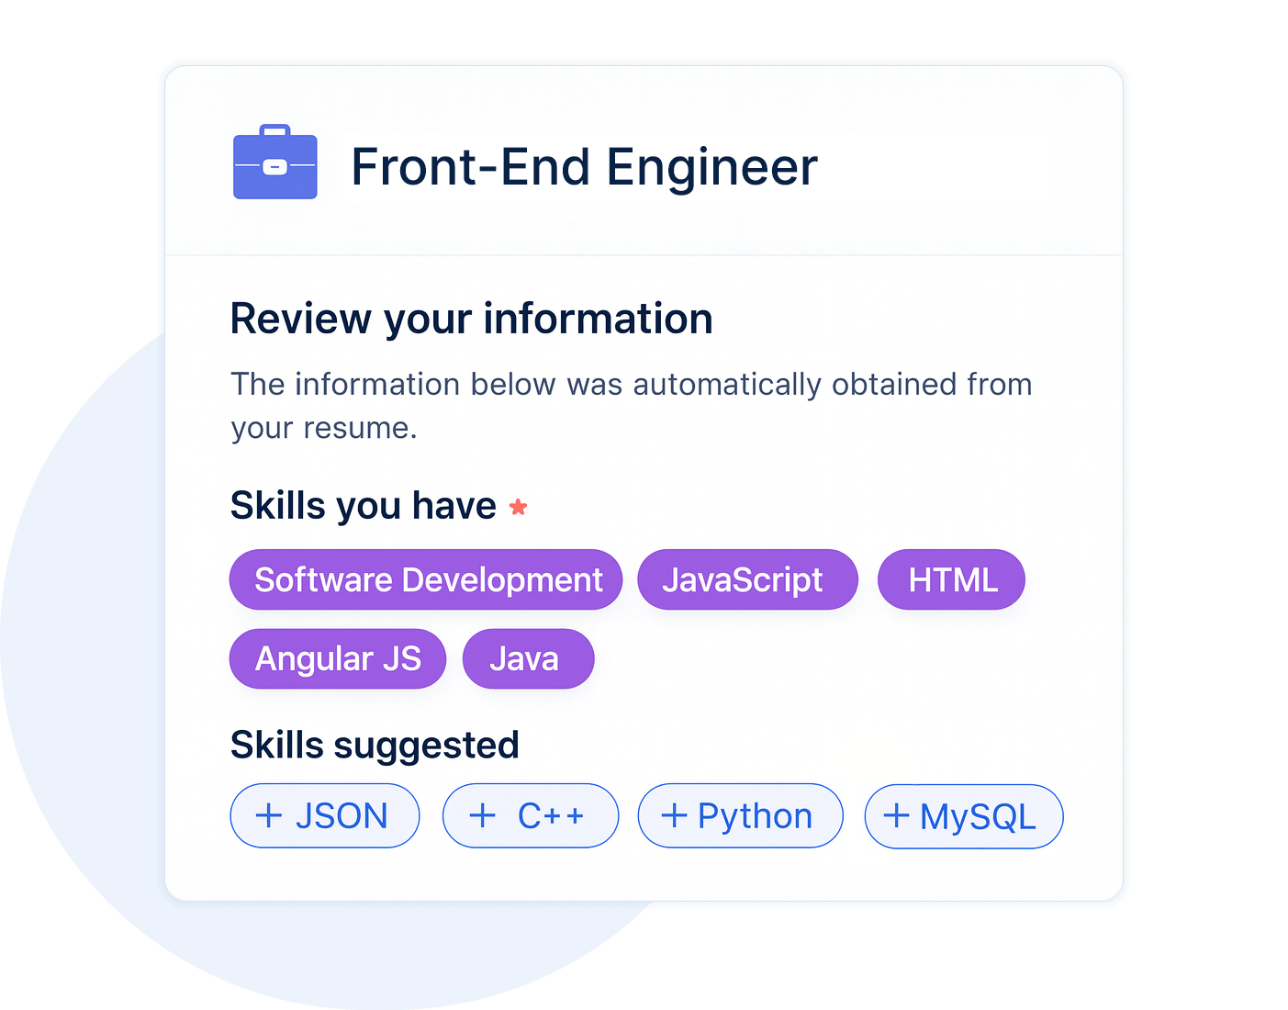The width and height of the screenshot is (1288, 1010).
Task: Remove the Angular JS skill chip
Action: (337, 658)
